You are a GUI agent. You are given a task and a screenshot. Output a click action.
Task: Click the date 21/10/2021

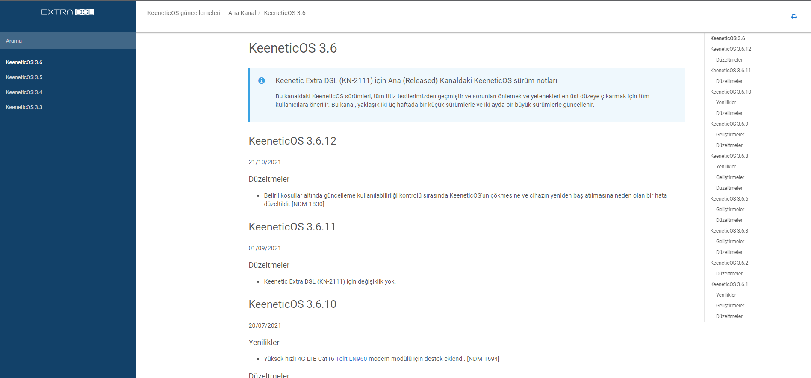click(x=265, y=162)
